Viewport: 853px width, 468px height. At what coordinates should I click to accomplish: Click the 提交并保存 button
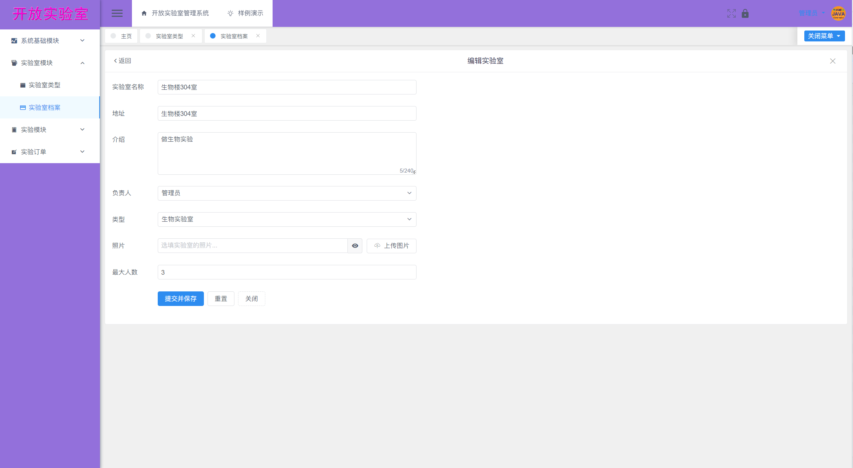pyautogui.click(x=181, y=299)
